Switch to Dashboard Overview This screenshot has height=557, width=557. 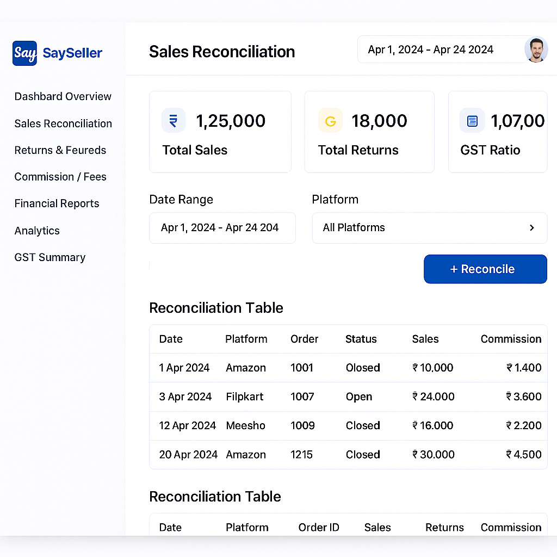pos(63,96)
